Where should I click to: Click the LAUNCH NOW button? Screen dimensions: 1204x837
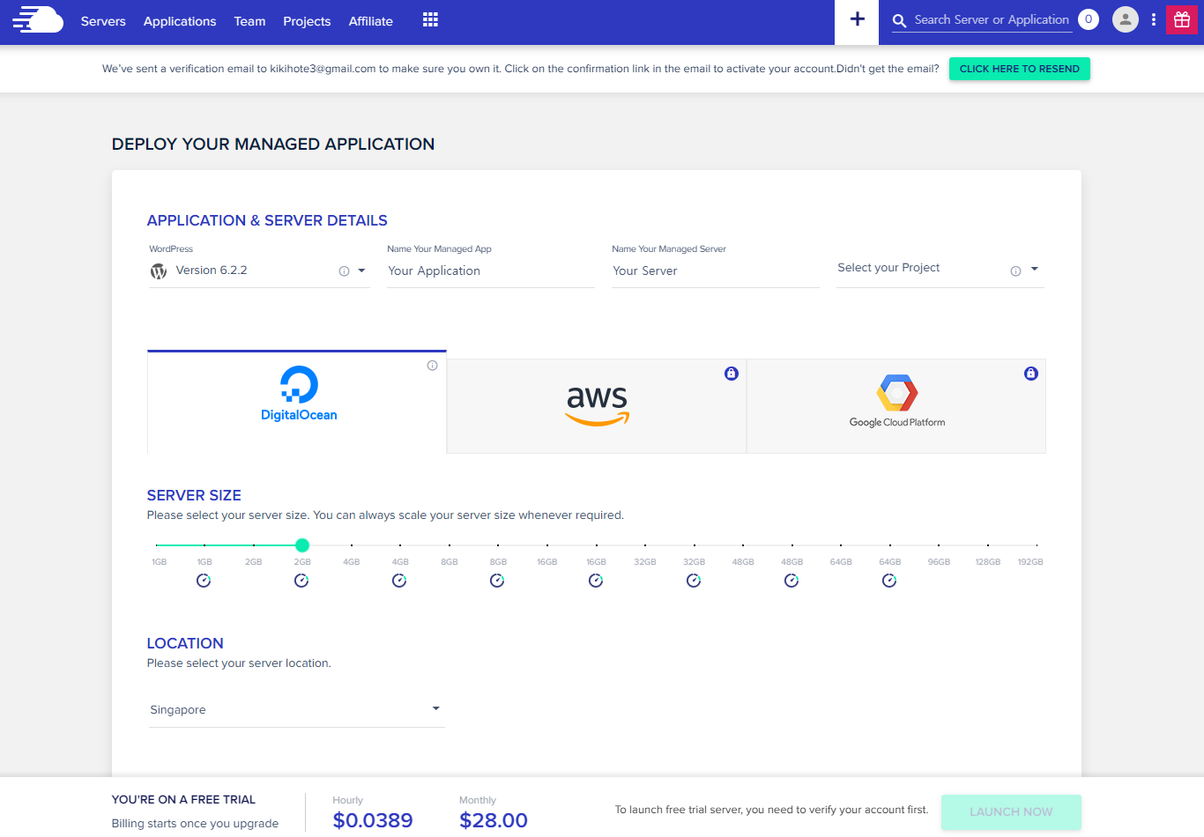1011,811
